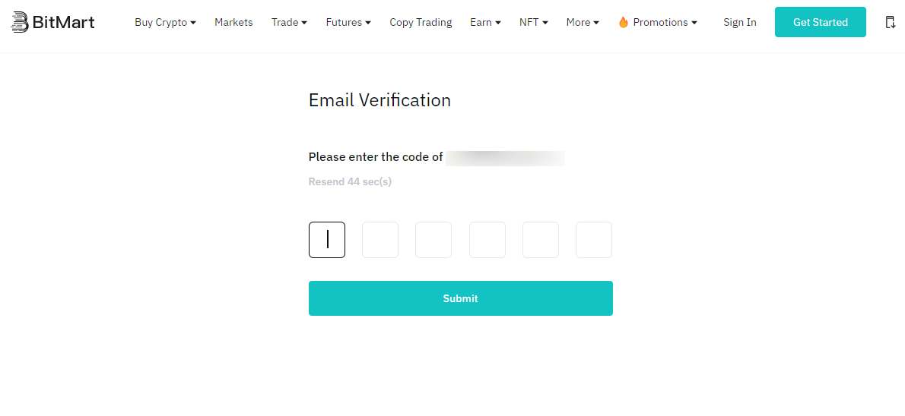Select the fourth code digit box
Image resolution: width=905 pixels, height=416 pixels.
click(x=487, y=240)
